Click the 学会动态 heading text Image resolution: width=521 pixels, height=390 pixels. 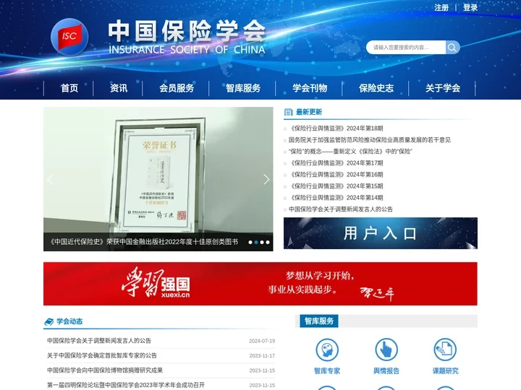click(x=69, y=321)
